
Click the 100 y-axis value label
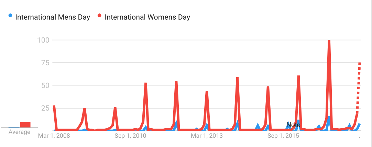(43, 40)
